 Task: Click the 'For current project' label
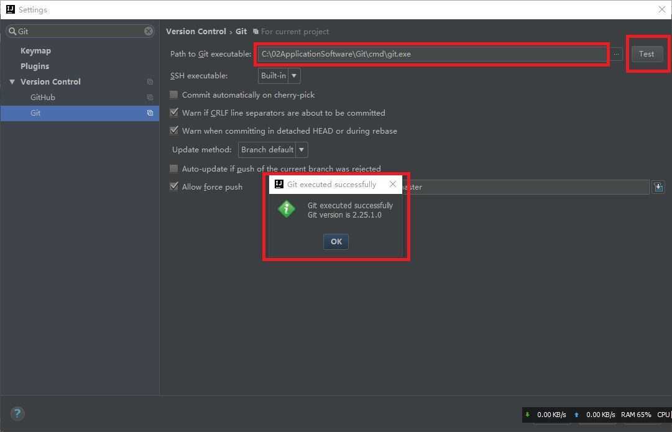295,31
